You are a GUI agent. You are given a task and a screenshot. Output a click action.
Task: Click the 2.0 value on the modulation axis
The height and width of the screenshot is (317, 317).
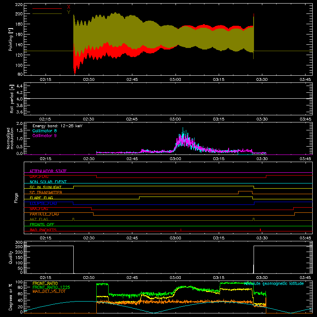click(x=19, y=124)
